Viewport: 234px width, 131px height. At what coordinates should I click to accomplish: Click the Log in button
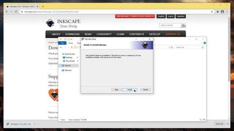pyautogui.click(x=171, y=16)
